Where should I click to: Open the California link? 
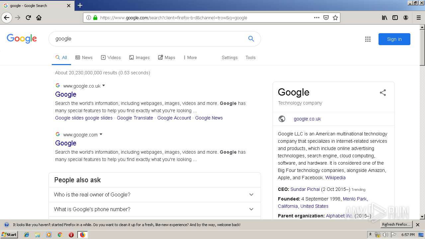(x=288, y=206)
